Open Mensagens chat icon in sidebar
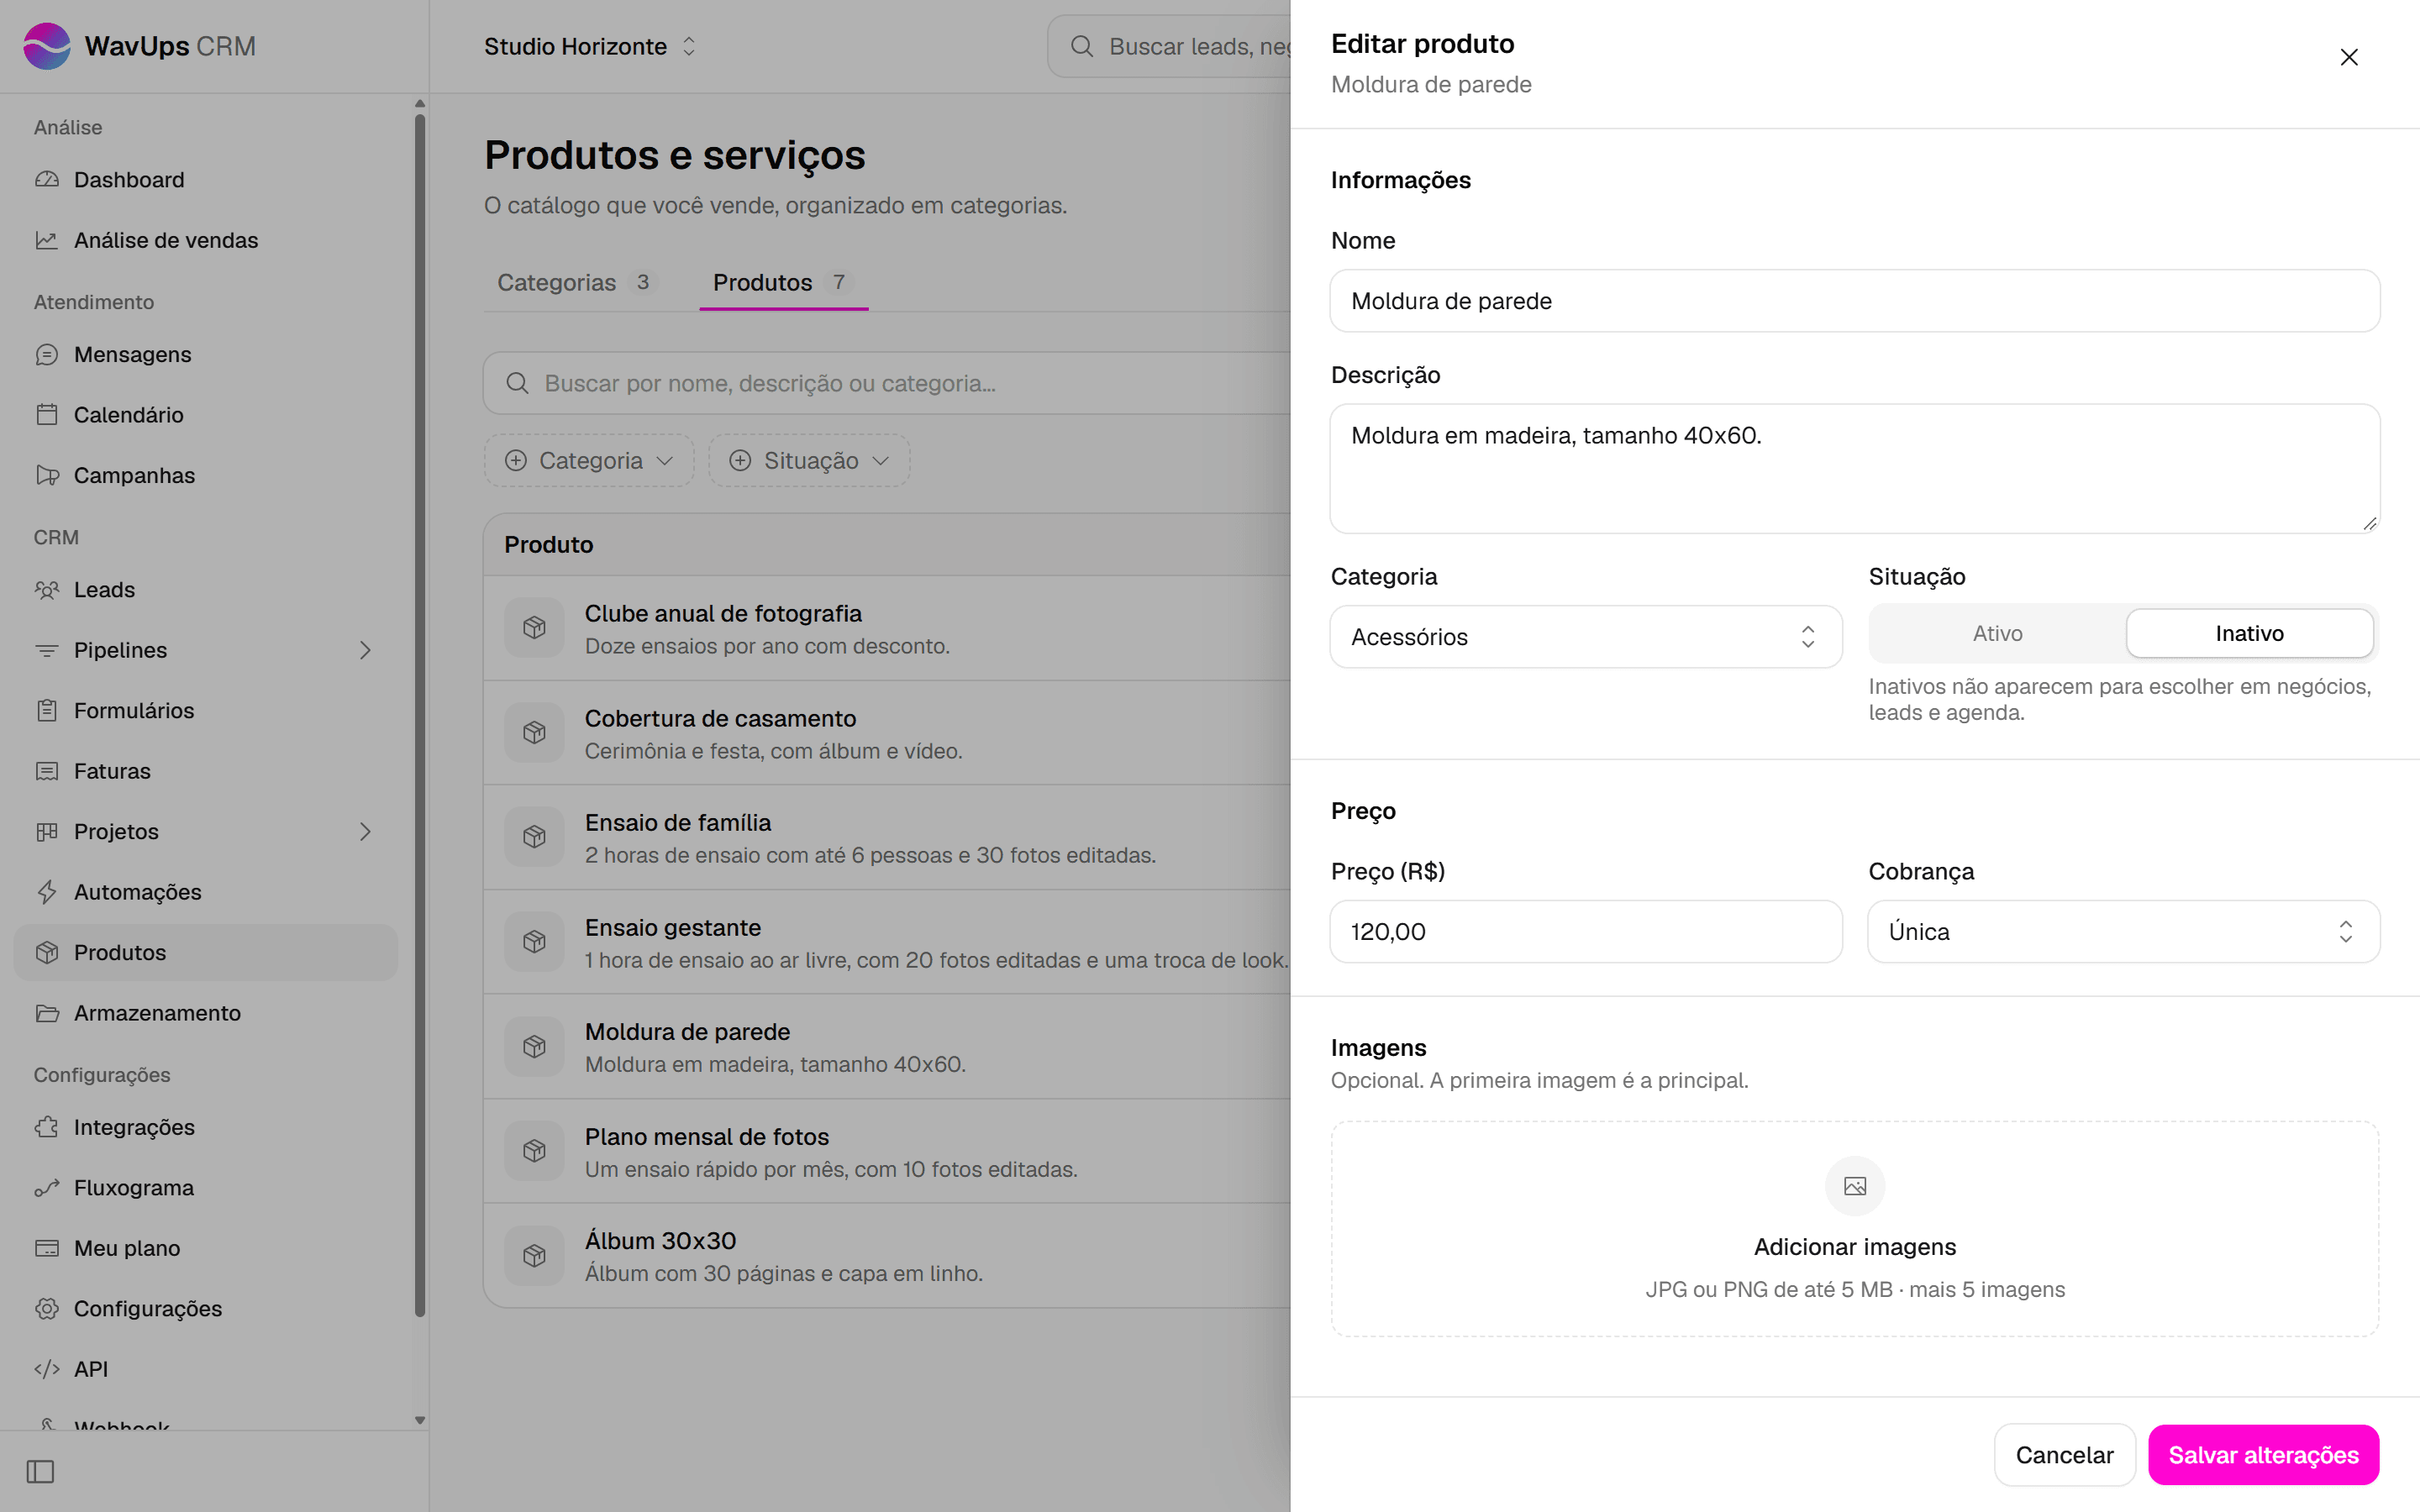Viewport: 2420px width, 1512px height. click(46, 354)
